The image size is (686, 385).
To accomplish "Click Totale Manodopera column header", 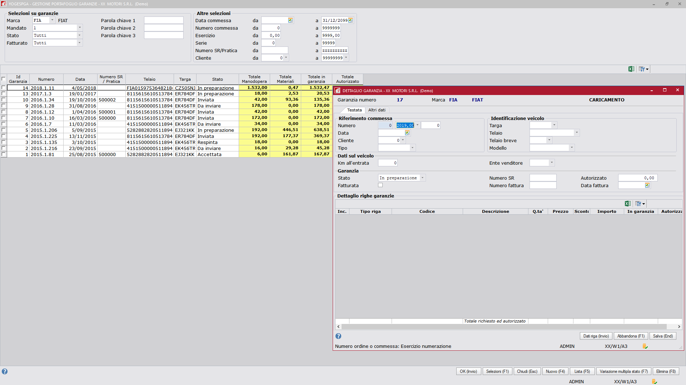I will point(254,79).
